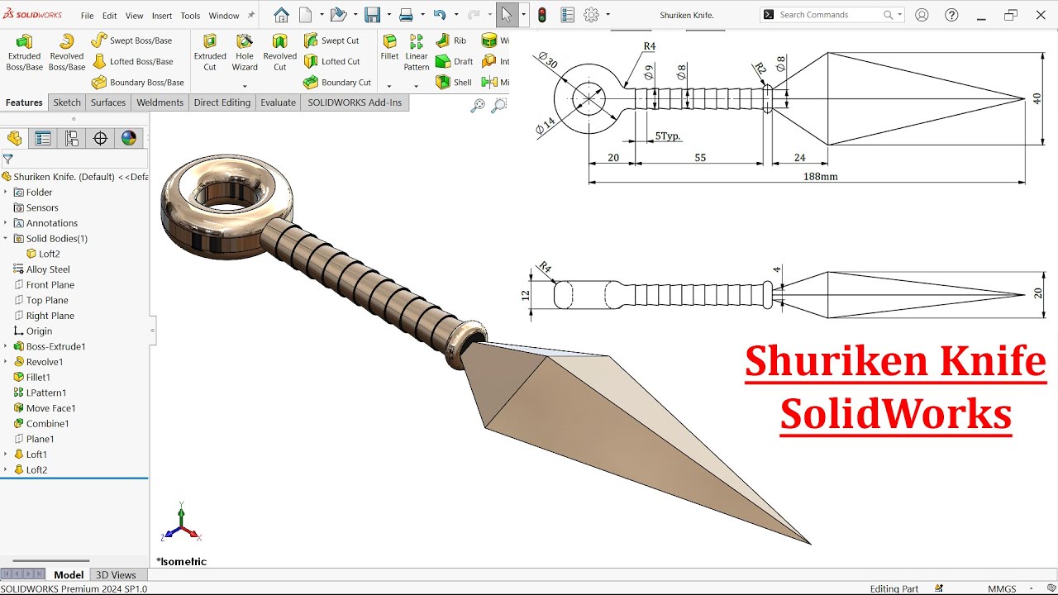
Task: Expand the Boss-Extrude1 feature node
Action: (5, 346)
